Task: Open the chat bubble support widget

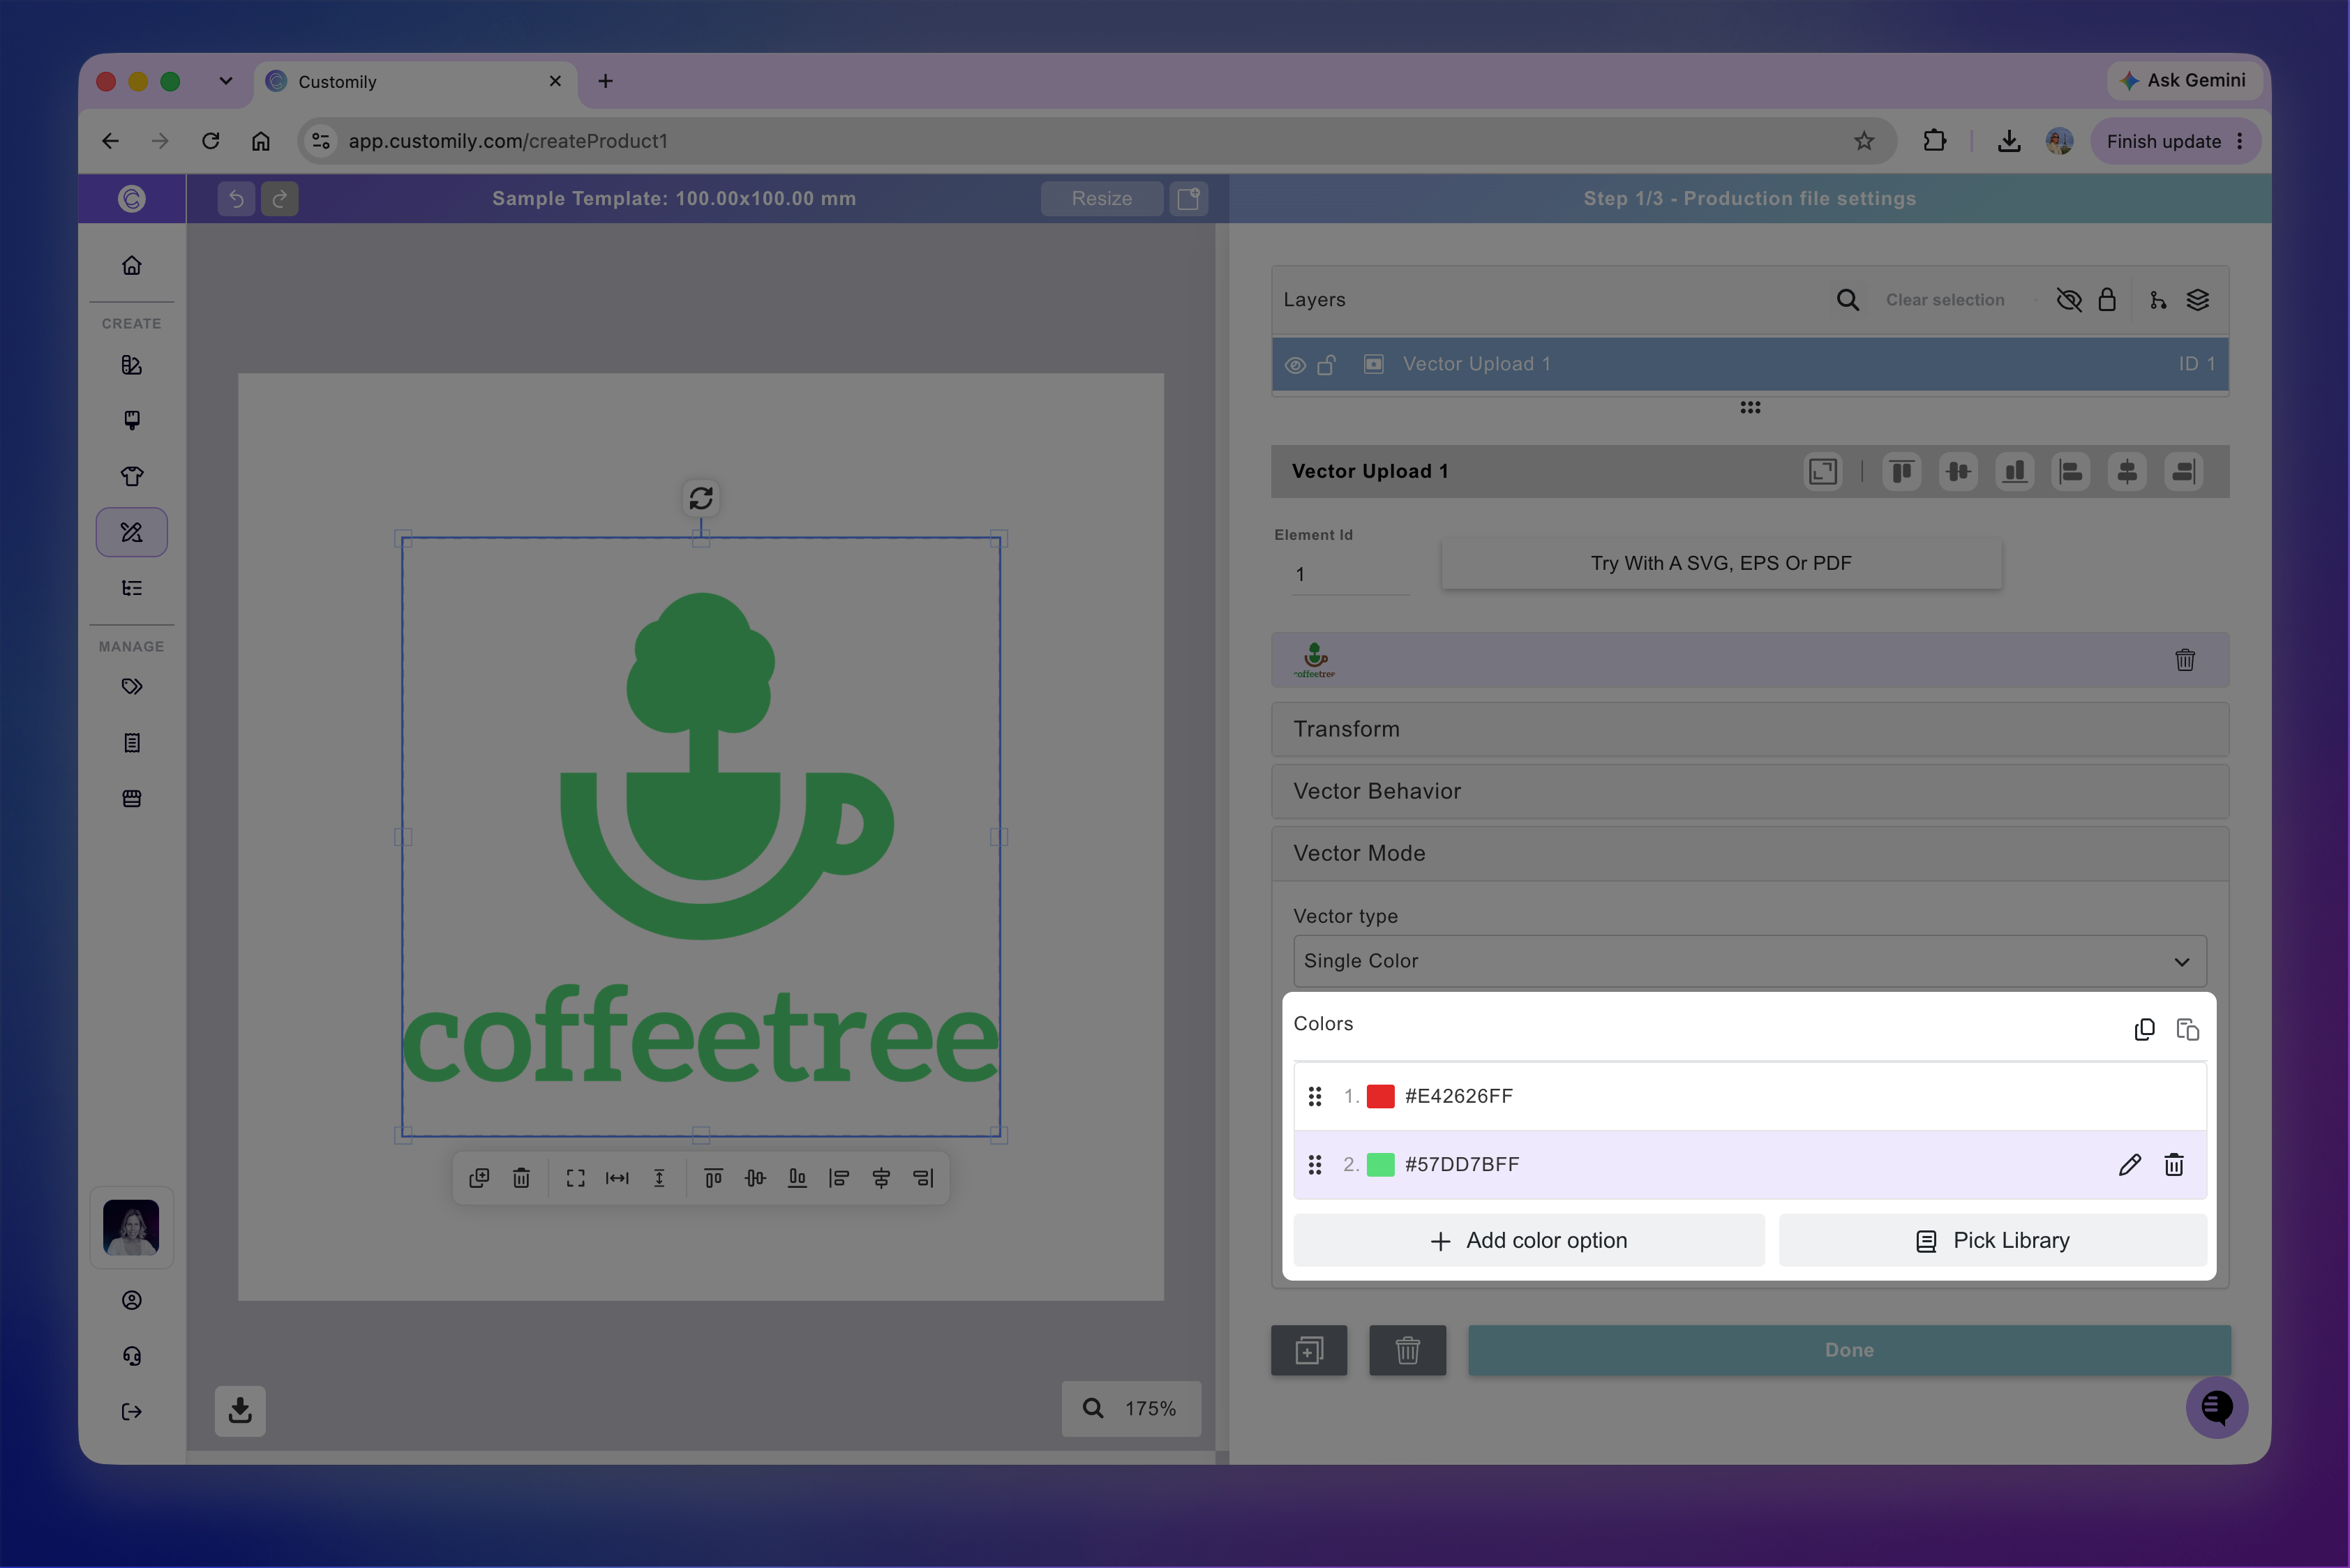Action: click(2216, 1407)
